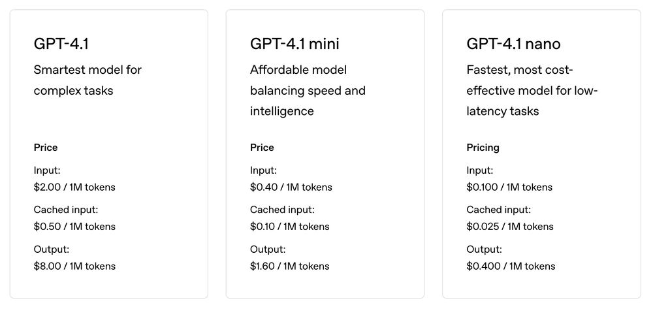Image resolution: width=653 pixels, height=309 pixels.
Task: Click 'Smartest model for complex tasks' description
Action: pos(88,80)
